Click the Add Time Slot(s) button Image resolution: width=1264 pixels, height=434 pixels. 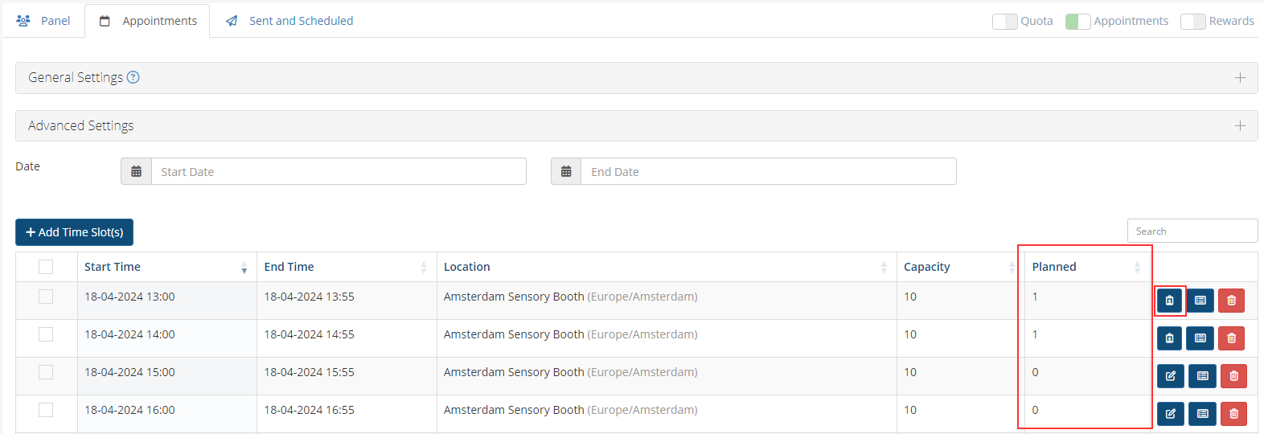[74, 232]
